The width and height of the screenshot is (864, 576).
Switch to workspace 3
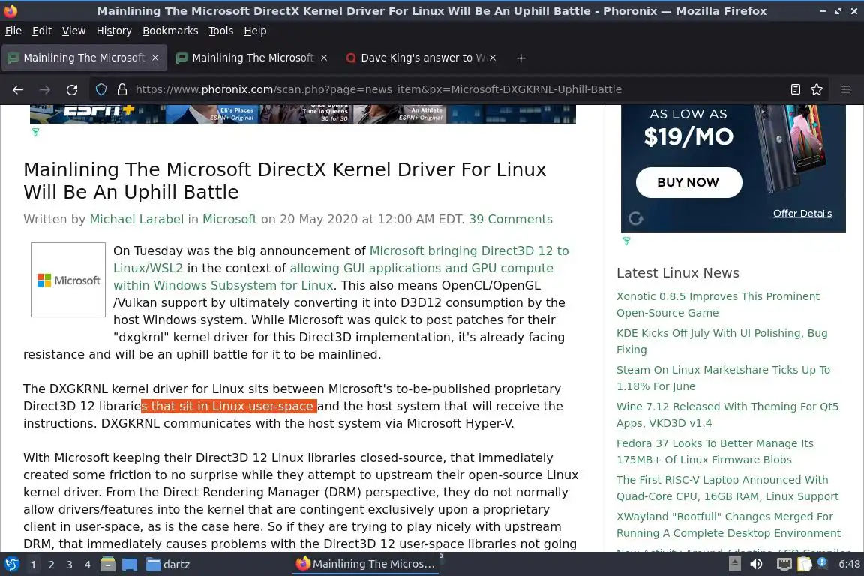pos(70,565)
